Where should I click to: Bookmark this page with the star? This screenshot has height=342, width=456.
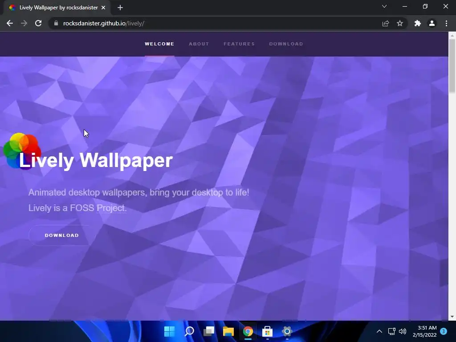point(400,23)
